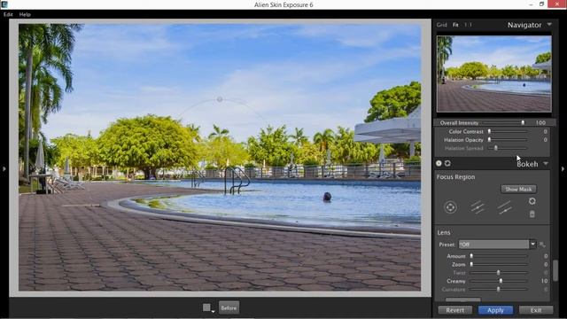Click the Navigator thumbnail preview
The height and width of the screenshot is (319, 567).
[x=494, y=74]
